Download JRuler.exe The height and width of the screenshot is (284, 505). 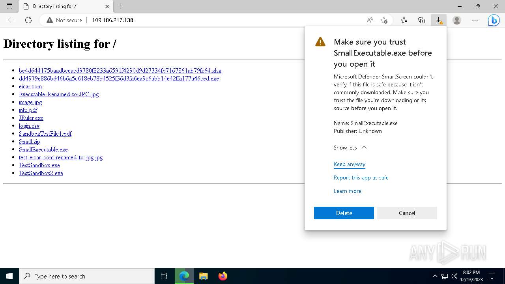[31, 118]
